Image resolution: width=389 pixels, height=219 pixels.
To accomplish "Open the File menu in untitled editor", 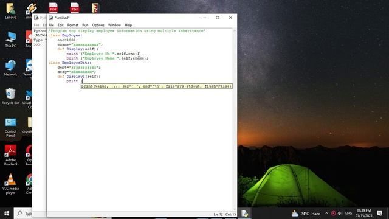I will click(51, 25).
